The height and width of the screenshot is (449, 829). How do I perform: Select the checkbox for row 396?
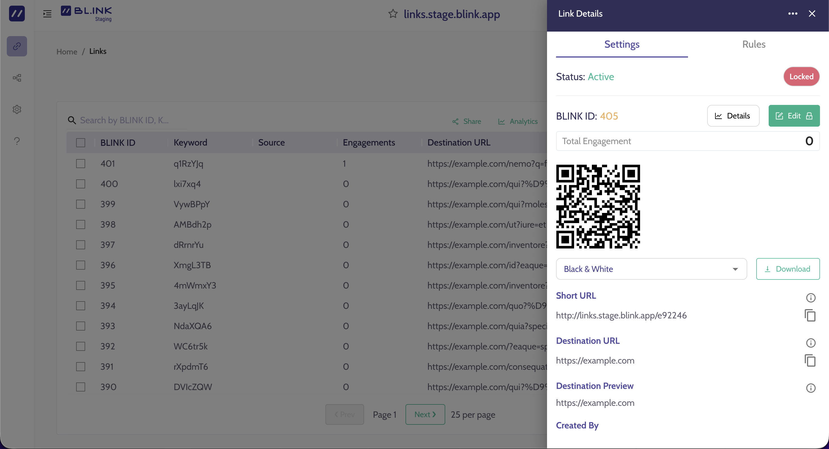[80, 265]
